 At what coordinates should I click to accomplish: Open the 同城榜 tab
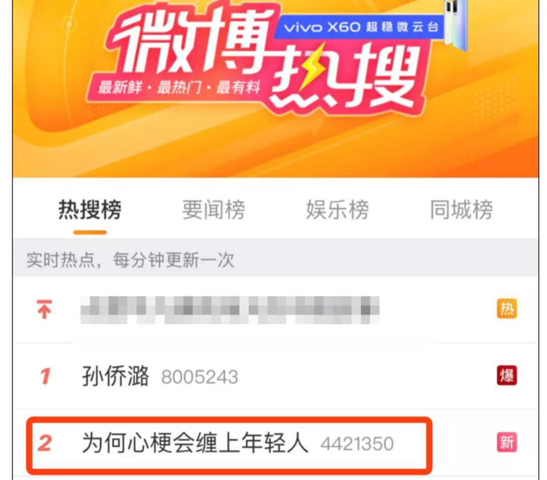pyautogui.click(x=461, y=210)
